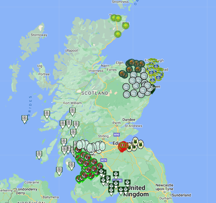Click the white square marker just below Fort William
This screenshot has height=203, width=216.
pyautogui.click(x=72, y=112)
